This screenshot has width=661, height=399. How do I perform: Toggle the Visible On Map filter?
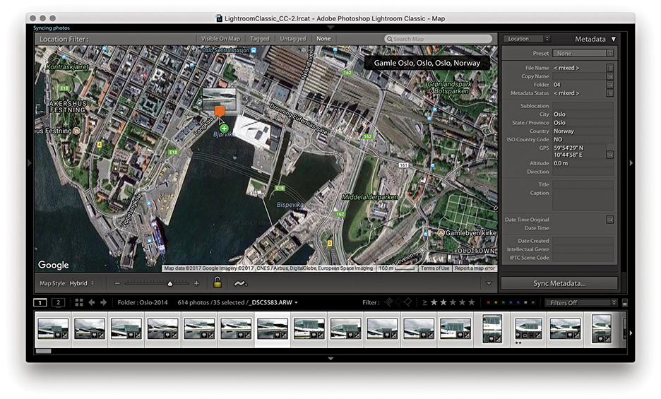(x=220, y=39)
